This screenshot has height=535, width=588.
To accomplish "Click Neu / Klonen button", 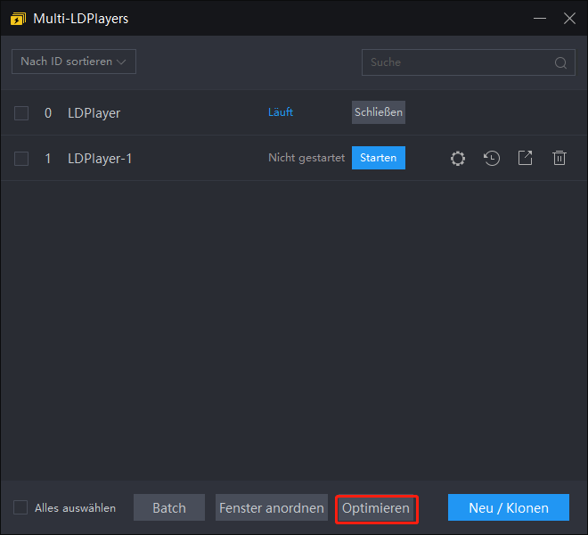I will pyautogui.click(x=509, y=507).
